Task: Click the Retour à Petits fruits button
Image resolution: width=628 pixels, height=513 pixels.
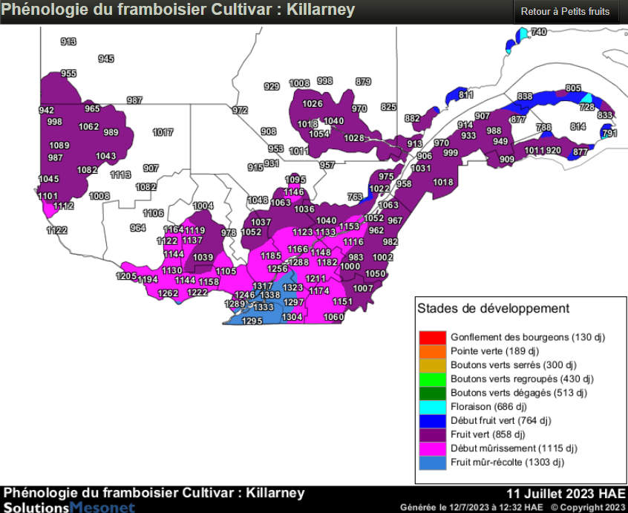Action: pyautogui.click(x=566, y=12)
